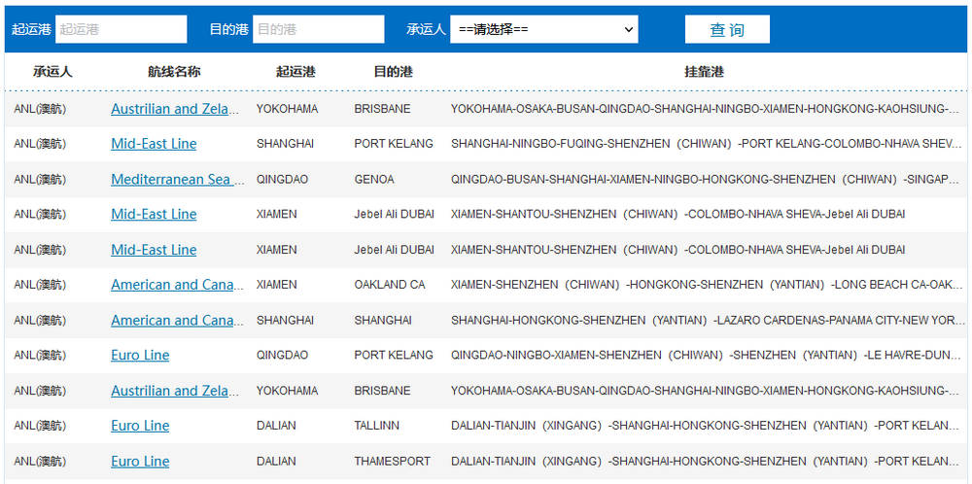This screenshot has height=484, width=972.
Task: Click ports list starting XIAMEN-SHENZHEN (CHIWAN)-HONGKONG
Action: tap(706, 285)
